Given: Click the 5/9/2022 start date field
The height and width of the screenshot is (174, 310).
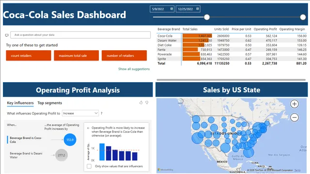Looking at the screenshot, I should (x=162, y=9).
